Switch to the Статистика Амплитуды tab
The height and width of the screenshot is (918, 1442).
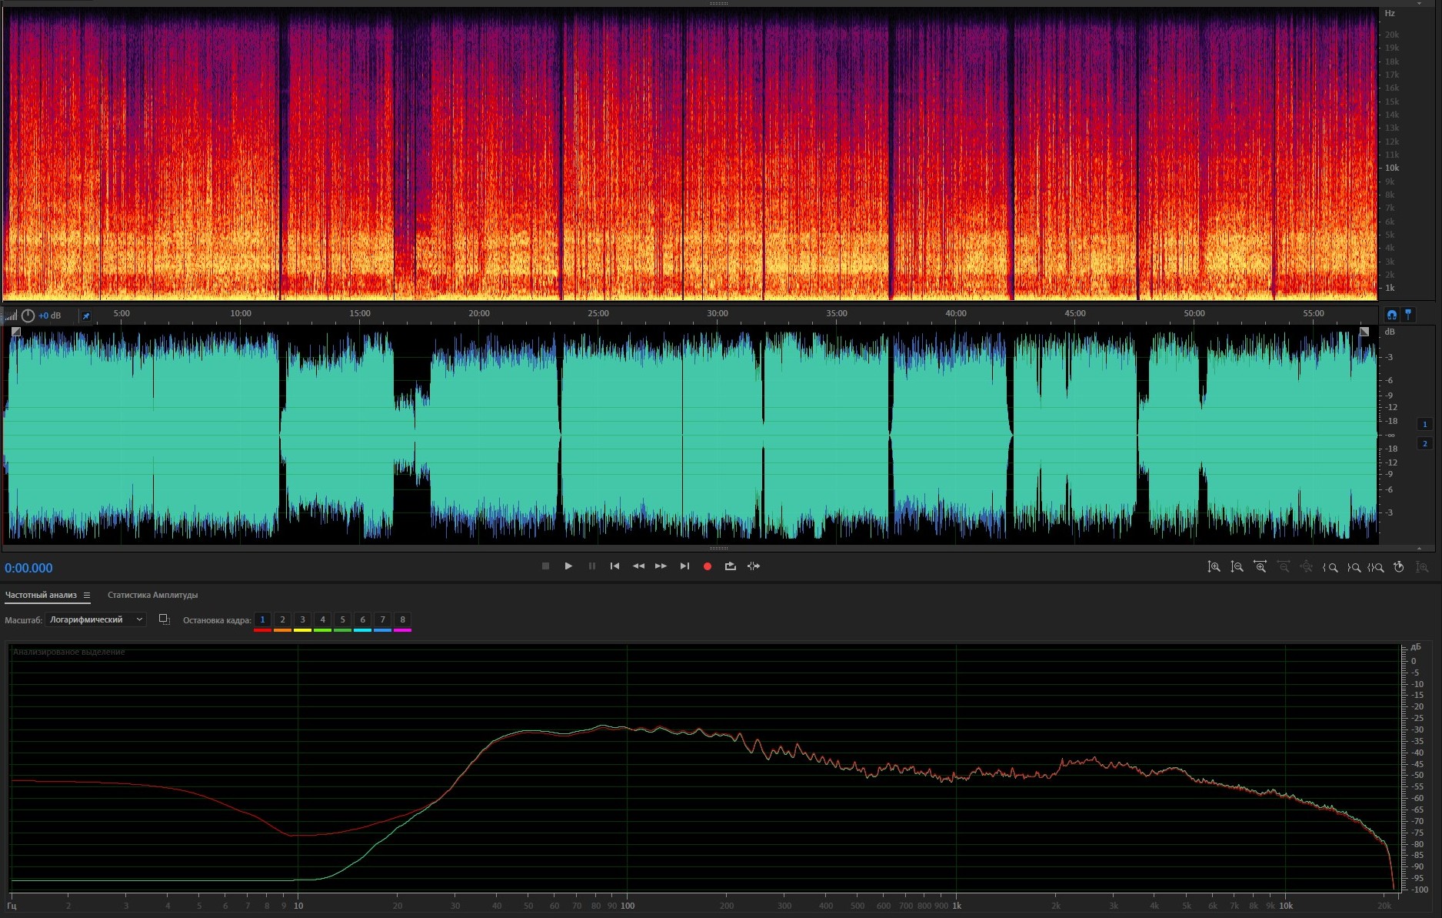point(152,595)
